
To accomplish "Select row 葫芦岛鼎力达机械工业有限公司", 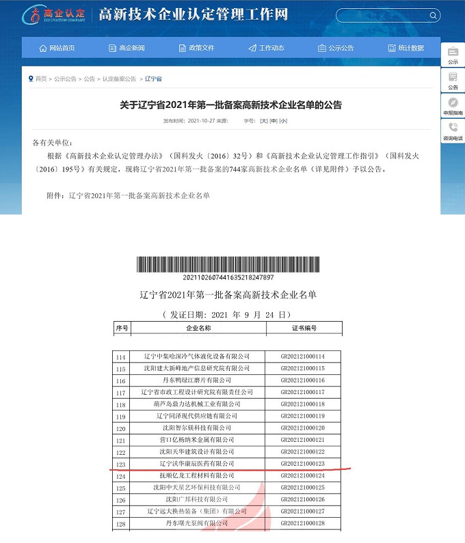I will [227, 404].
